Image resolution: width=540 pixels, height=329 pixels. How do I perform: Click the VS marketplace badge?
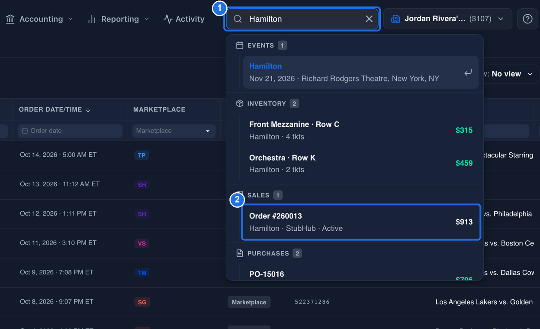point(141,244)
